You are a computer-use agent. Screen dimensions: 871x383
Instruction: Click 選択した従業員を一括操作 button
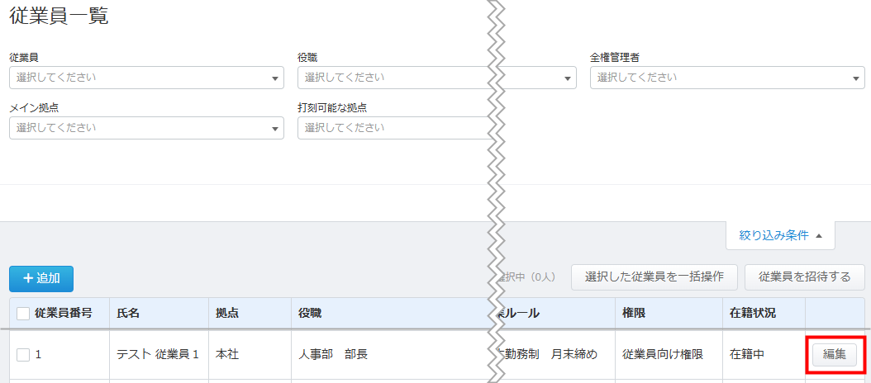click(654, 277)
